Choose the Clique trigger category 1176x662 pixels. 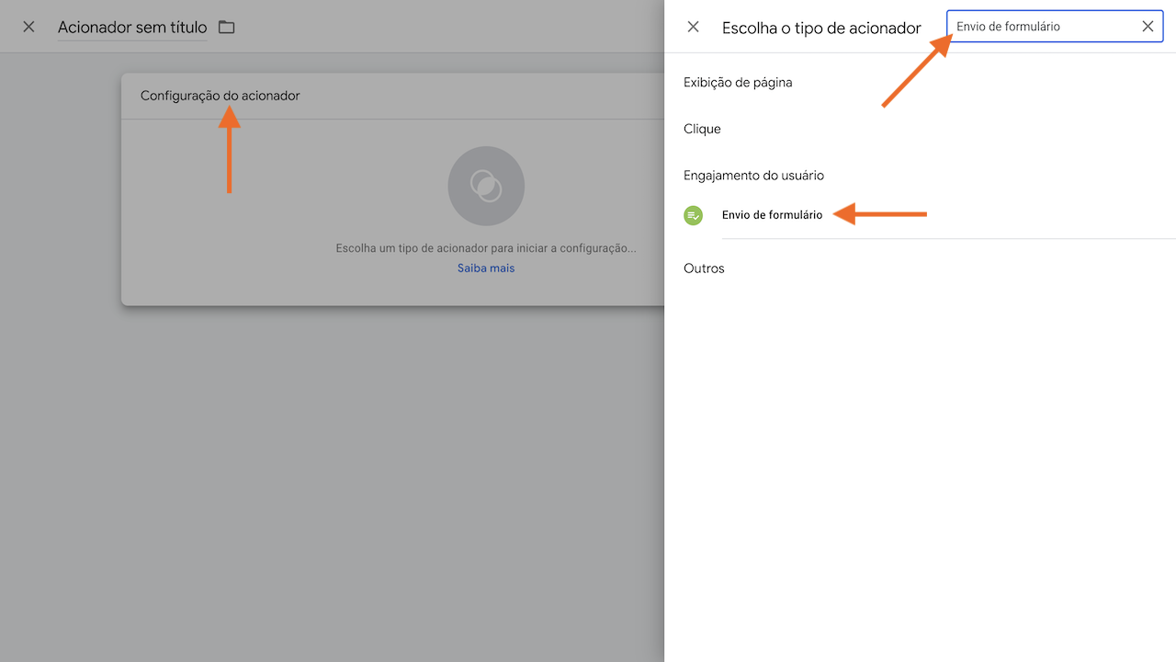(x=702, y=129)
